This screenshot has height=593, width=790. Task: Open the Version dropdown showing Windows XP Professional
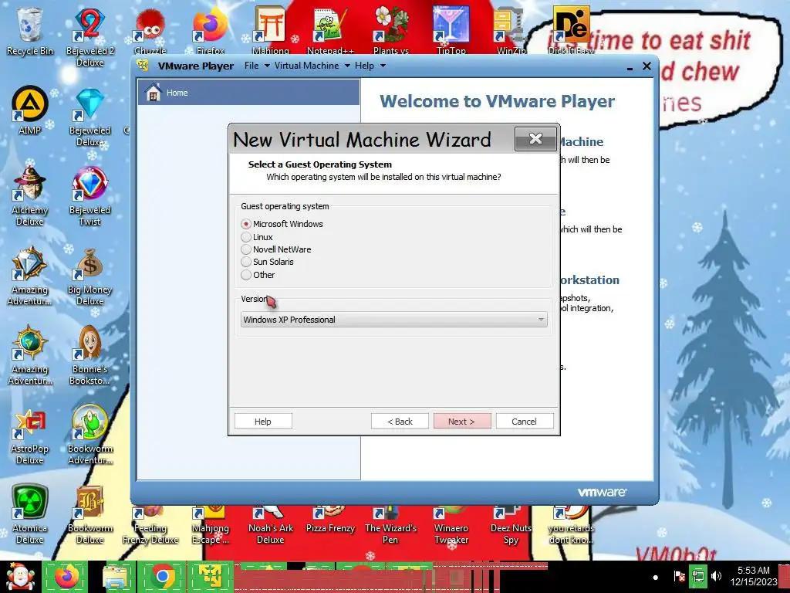click(394, 320)
